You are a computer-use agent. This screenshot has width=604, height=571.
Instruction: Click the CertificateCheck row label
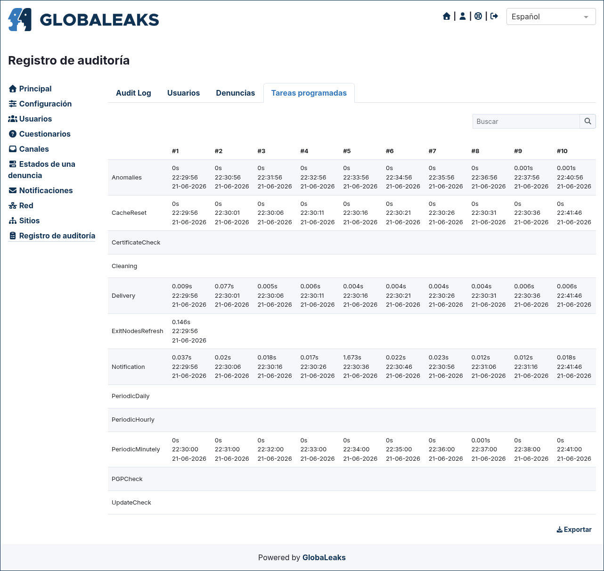point(136,242)
